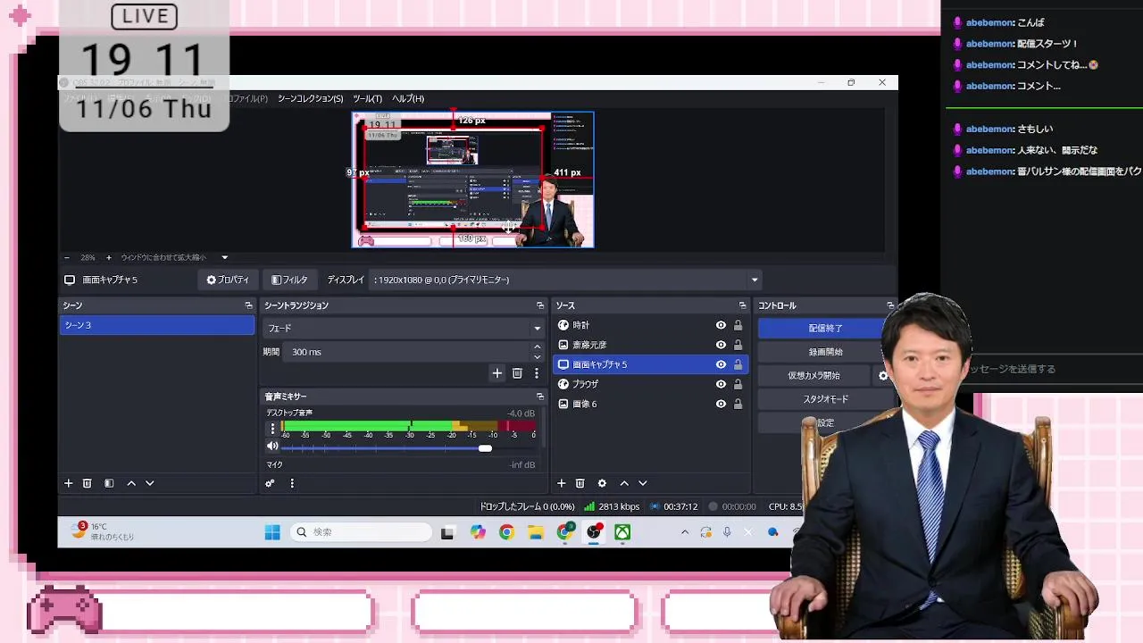
Task: Open the フェード transition dropdown
Action: pos(404,328)
